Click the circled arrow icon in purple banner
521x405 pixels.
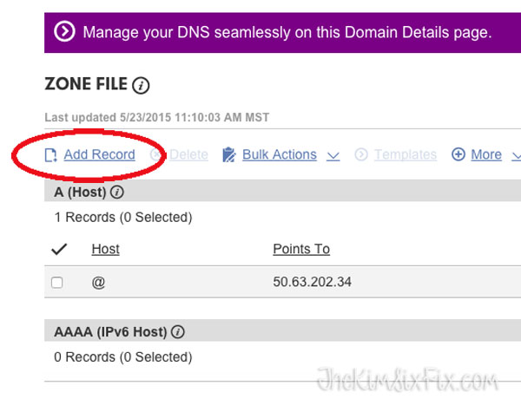64,33
